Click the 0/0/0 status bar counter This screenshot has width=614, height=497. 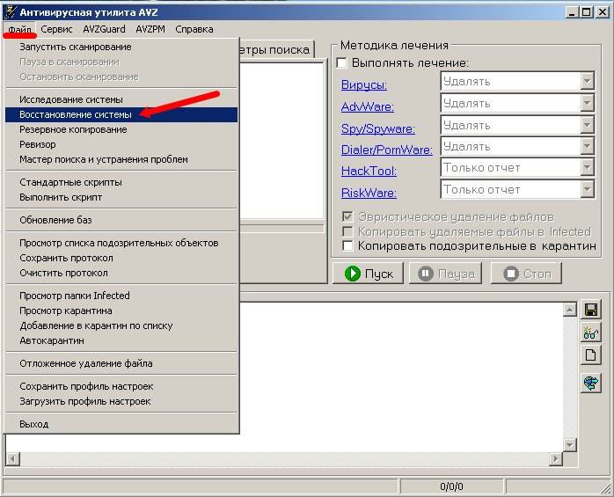pos(451,486)
